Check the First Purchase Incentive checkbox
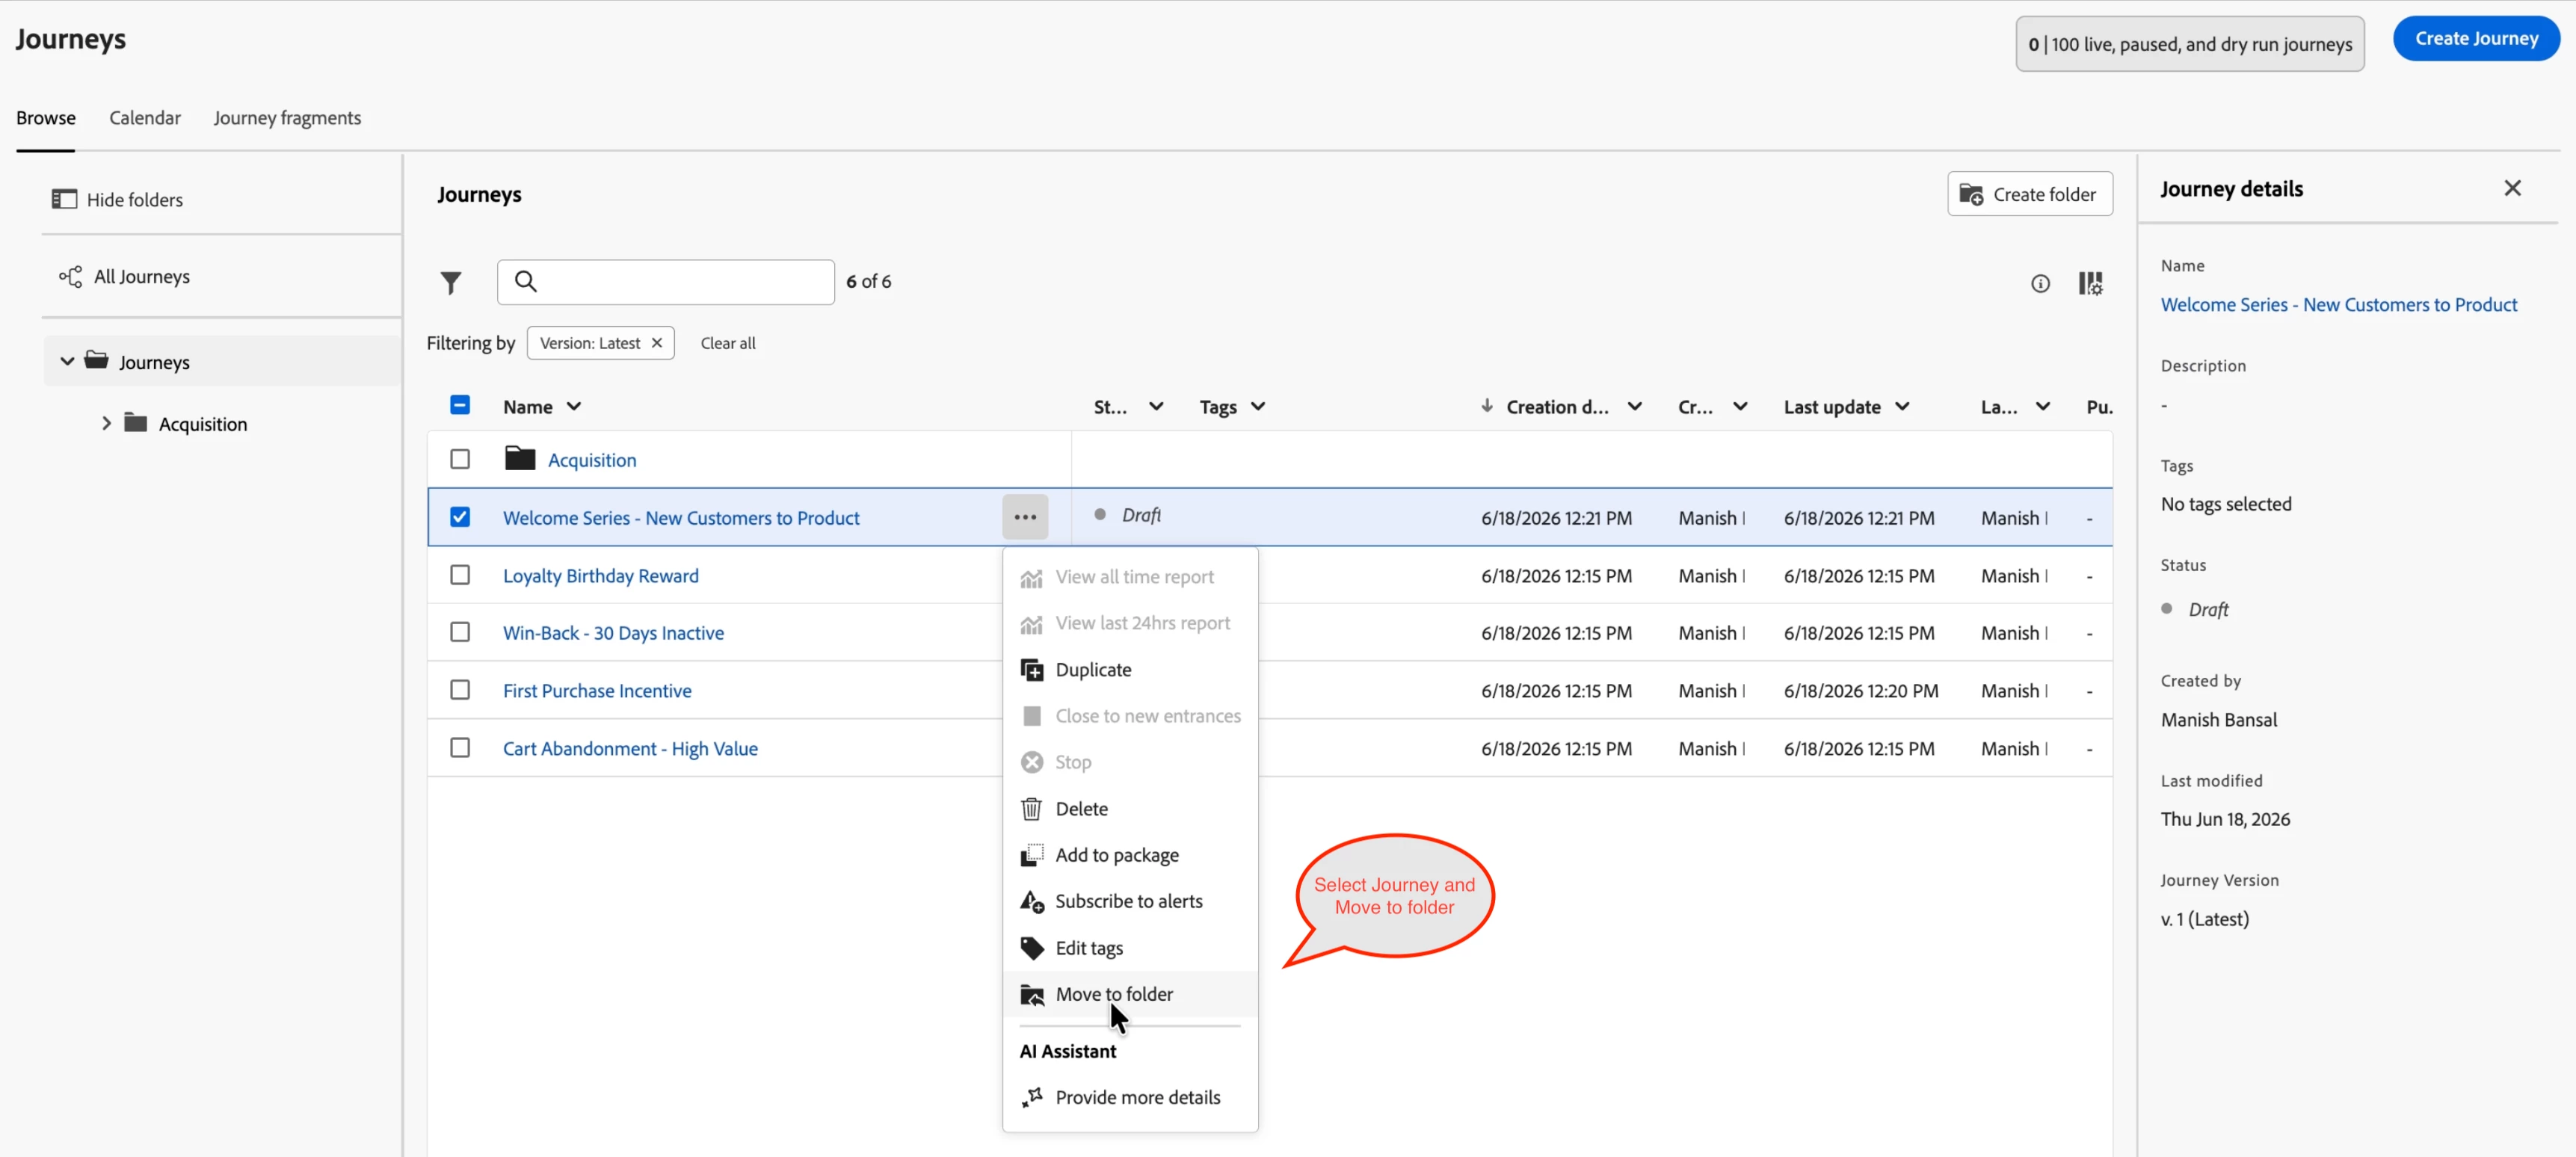This screenshot has width=2576, height=1157. tap(460, 690)
